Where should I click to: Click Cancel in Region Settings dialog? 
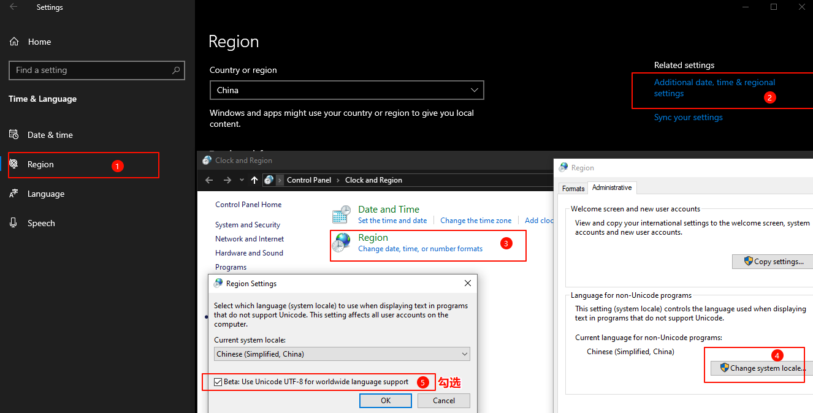pos(444,400)
